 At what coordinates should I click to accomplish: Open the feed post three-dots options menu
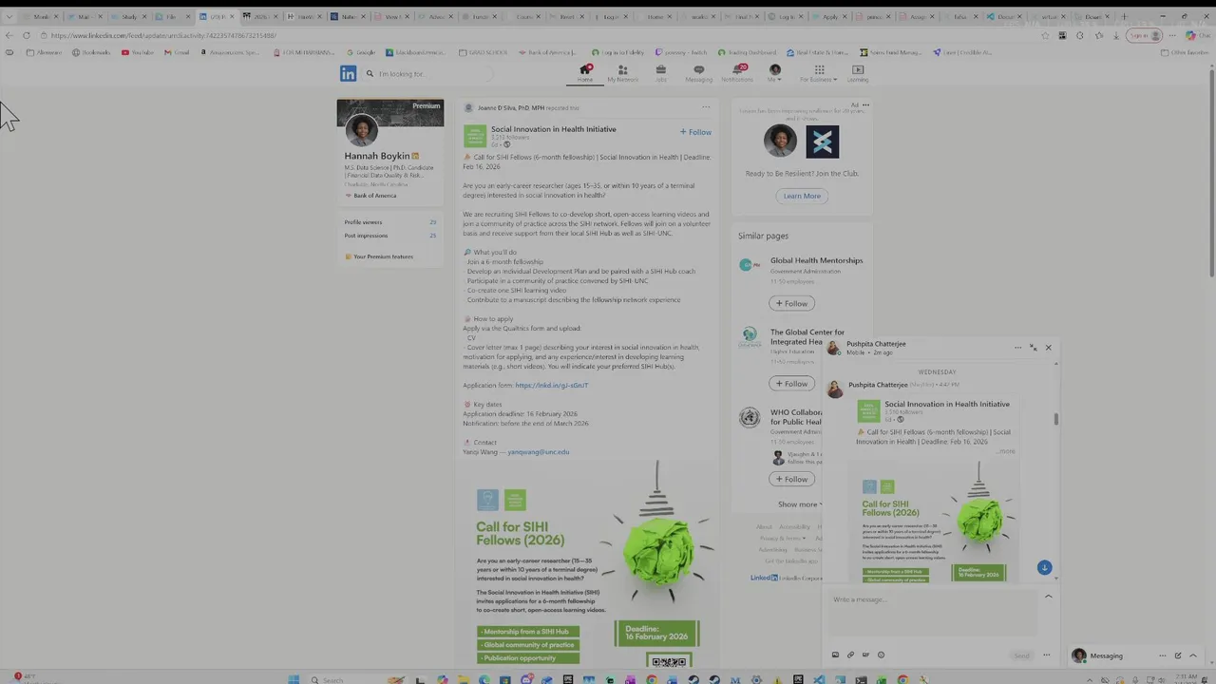pyautogui.click(x=705, y=107)
